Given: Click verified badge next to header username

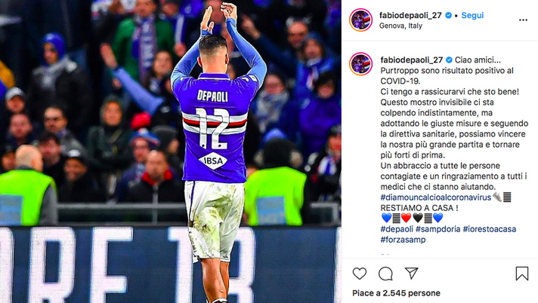Looking at the screenshot, I should point(448,15).
